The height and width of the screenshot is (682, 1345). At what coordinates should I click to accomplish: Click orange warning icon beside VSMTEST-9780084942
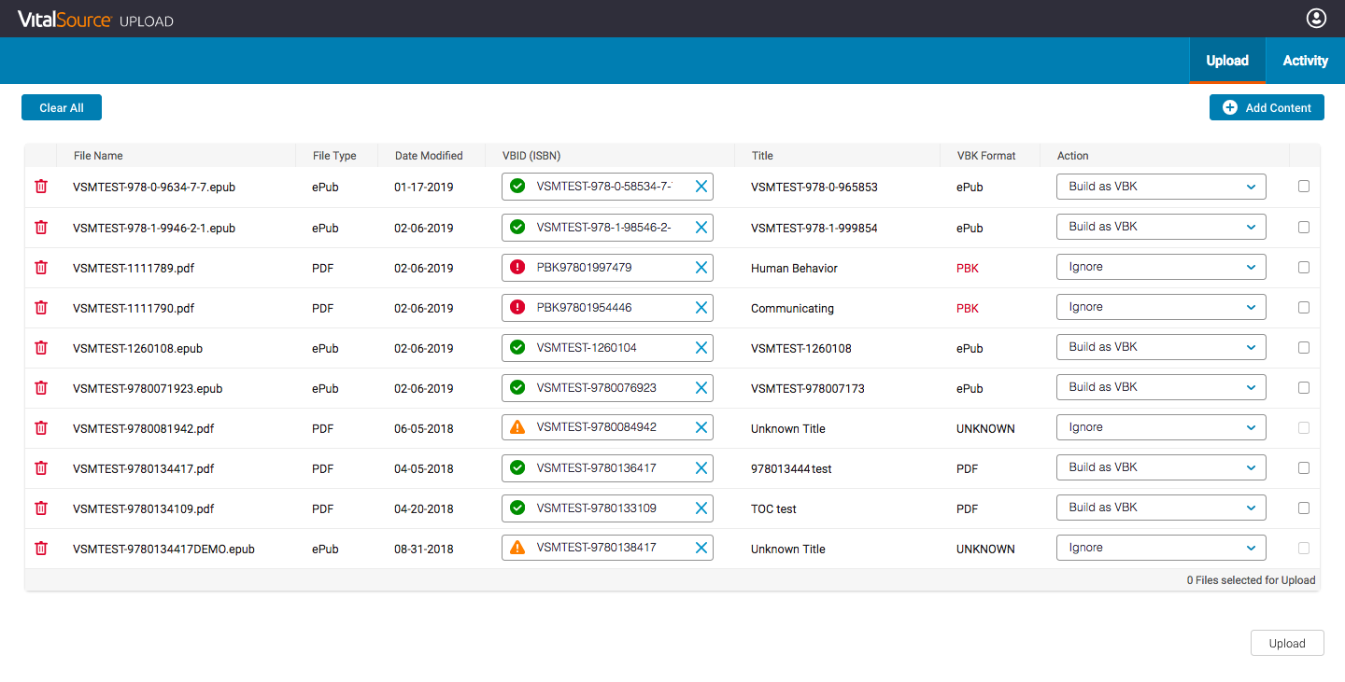click(x=517, y=427)
